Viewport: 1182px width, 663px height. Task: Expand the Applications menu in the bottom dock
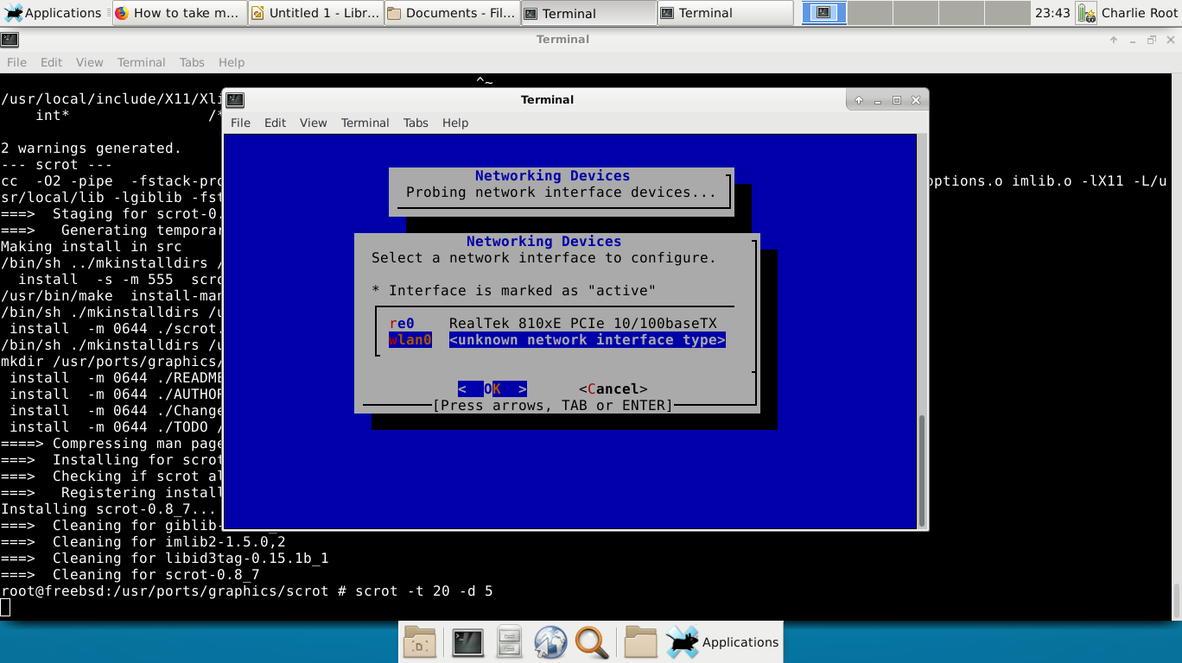coord(724,642)
